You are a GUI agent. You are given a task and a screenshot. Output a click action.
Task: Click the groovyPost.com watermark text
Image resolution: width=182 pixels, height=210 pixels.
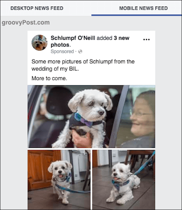pyautogui.click(x=26, y=23)
